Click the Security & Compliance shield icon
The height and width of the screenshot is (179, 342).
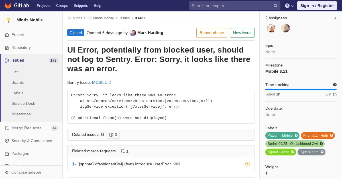[7, 141]
